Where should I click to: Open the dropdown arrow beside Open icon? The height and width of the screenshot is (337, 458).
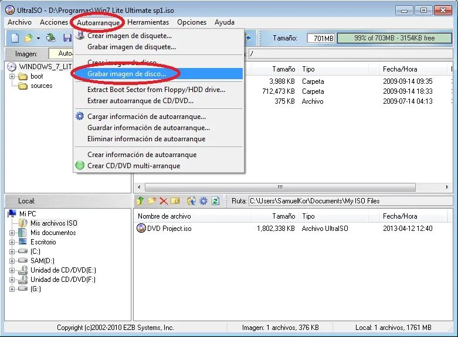38,38
